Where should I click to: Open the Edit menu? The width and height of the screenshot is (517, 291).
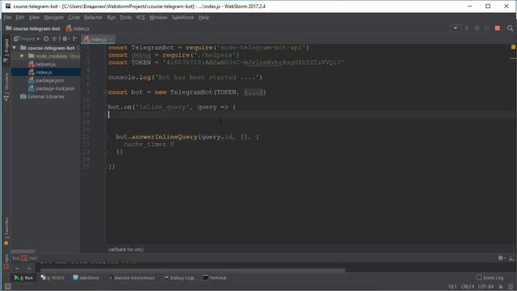click(x=20, y=18)
